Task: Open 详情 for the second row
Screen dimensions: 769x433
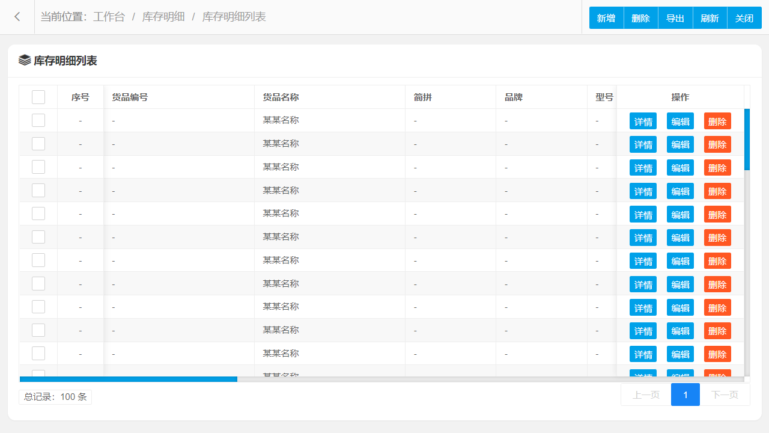Action: pos(643,144)
